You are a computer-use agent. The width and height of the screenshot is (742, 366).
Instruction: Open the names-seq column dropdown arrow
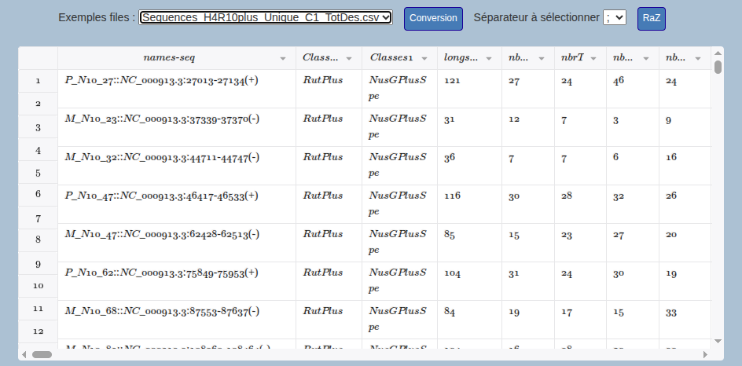283,59
